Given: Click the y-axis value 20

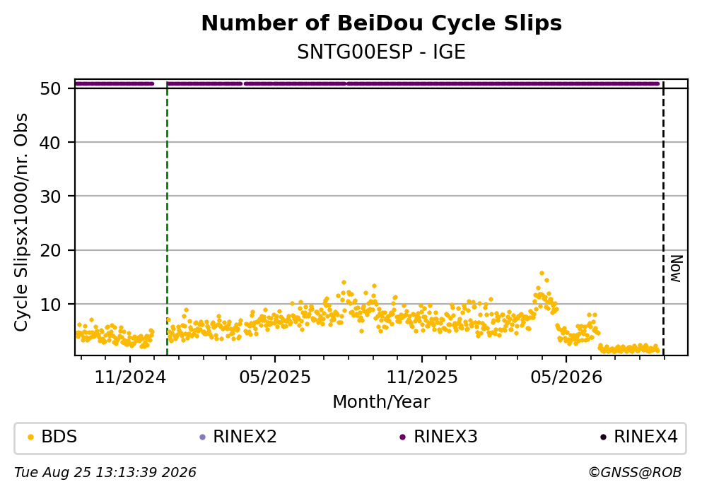Looking at the screenshot, I should (x=50, y=251).
